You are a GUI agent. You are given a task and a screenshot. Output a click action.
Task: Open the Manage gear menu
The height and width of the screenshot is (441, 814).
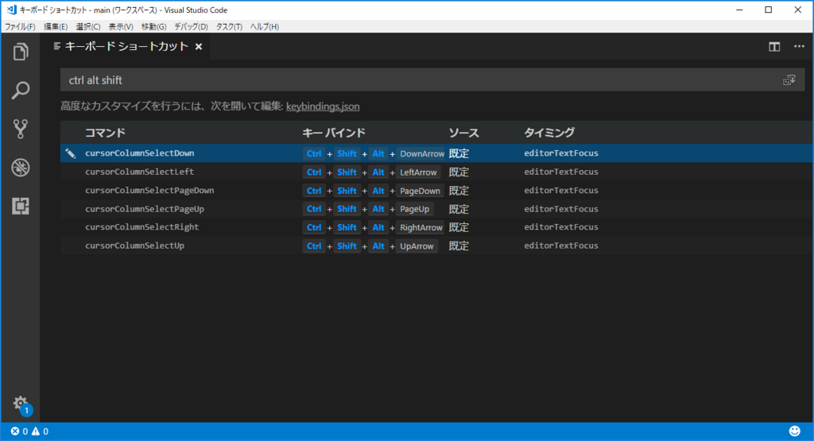[21, 404]
